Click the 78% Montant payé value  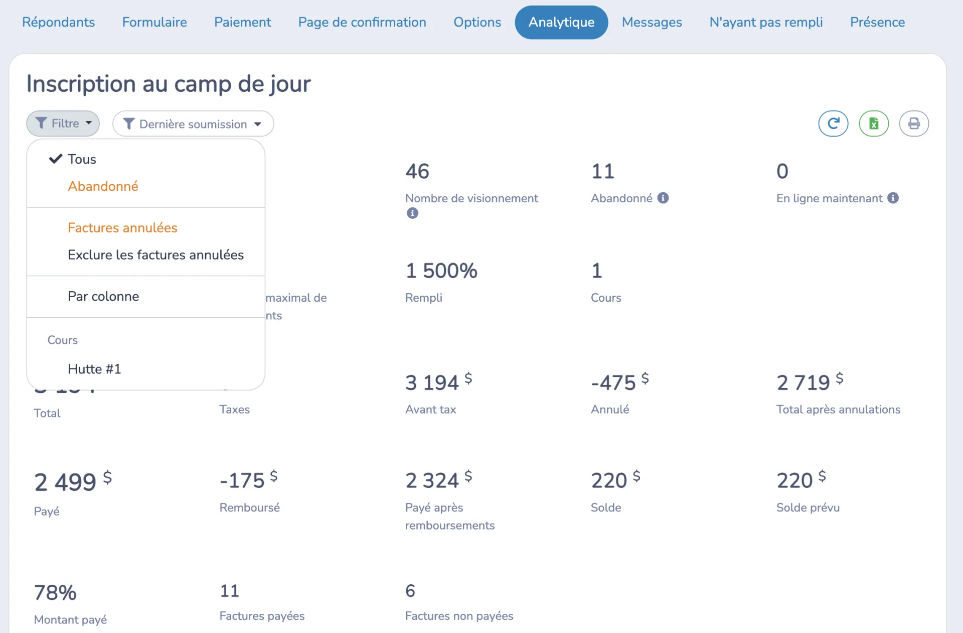click(x=55, y=592)
